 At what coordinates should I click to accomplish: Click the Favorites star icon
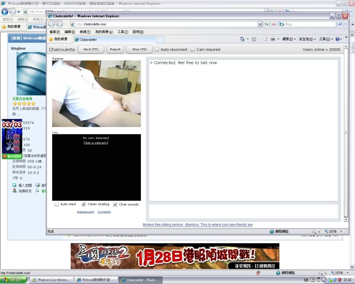(51, 39)
